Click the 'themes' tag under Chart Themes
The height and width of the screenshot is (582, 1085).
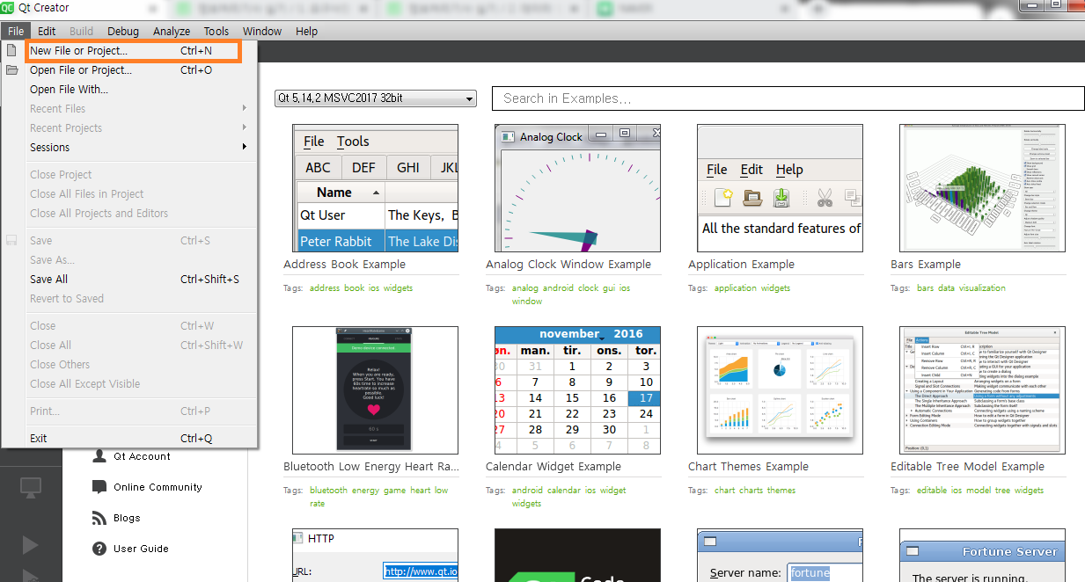[781, 490]
